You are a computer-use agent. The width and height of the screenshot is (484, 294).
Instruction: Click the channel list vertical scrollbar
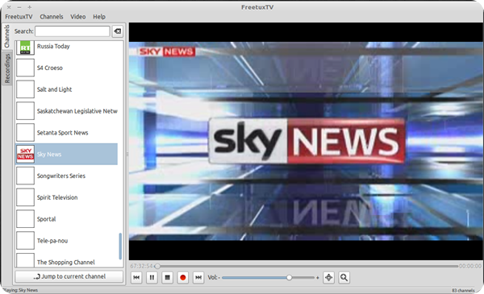click(120, 246)
